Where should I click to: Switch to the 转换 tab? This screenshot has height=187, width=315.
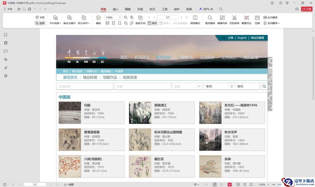click(189, 9)
